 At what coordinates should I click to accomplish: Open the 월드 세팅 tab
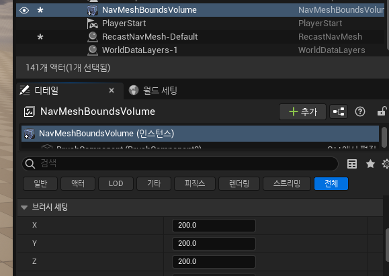coord(160,91)
